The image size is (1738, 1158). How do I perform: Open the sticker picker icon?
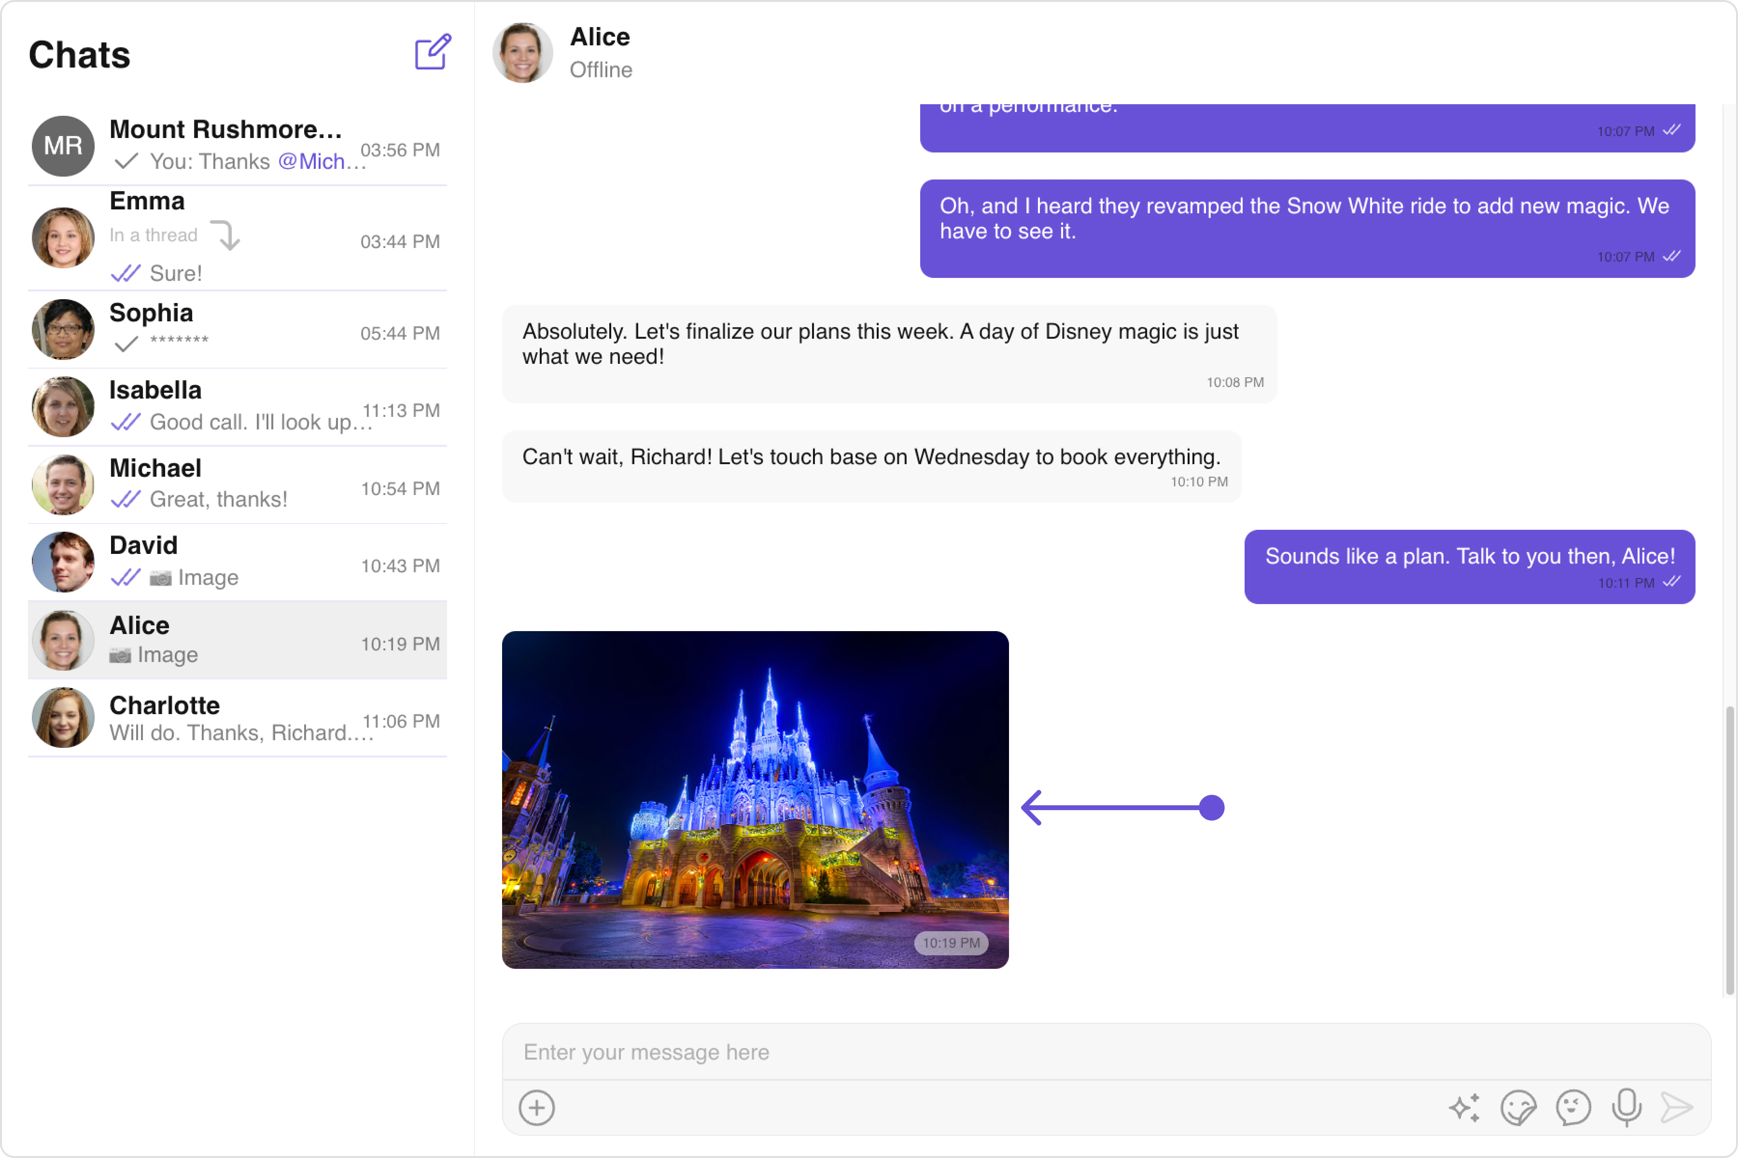tap(1518, 1107)
